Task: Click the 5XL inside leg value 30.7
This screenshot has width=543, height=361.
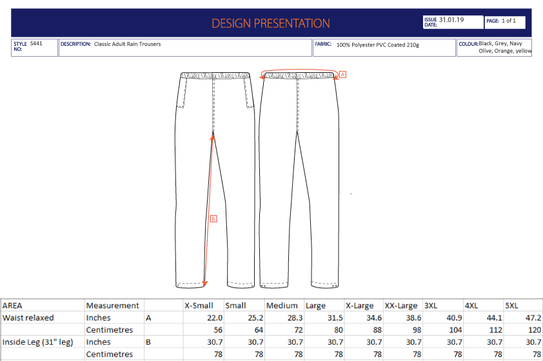Action: click(533, 342)
